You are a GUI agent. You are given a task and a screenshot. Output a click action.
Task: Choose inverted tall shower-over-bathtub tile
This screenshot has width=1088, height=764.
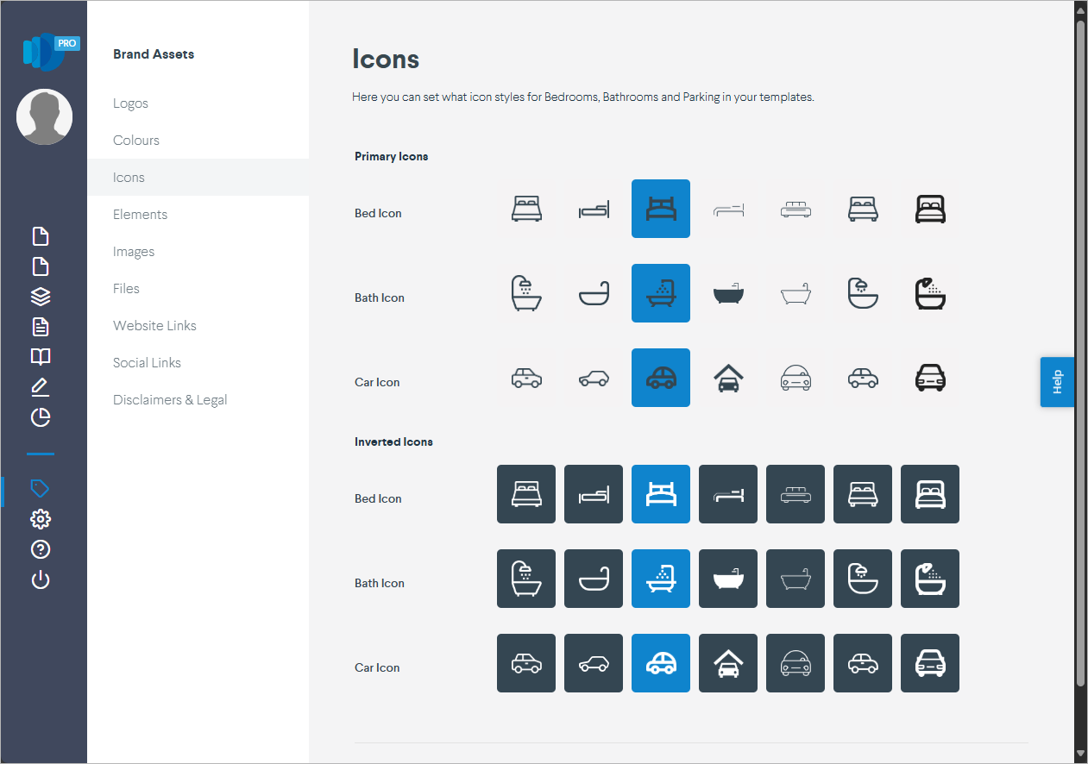click(x=526, y=579)
